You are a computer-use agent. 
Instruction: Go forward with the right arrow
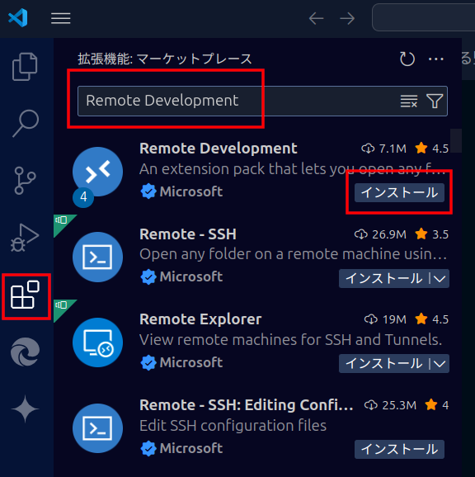347,18
